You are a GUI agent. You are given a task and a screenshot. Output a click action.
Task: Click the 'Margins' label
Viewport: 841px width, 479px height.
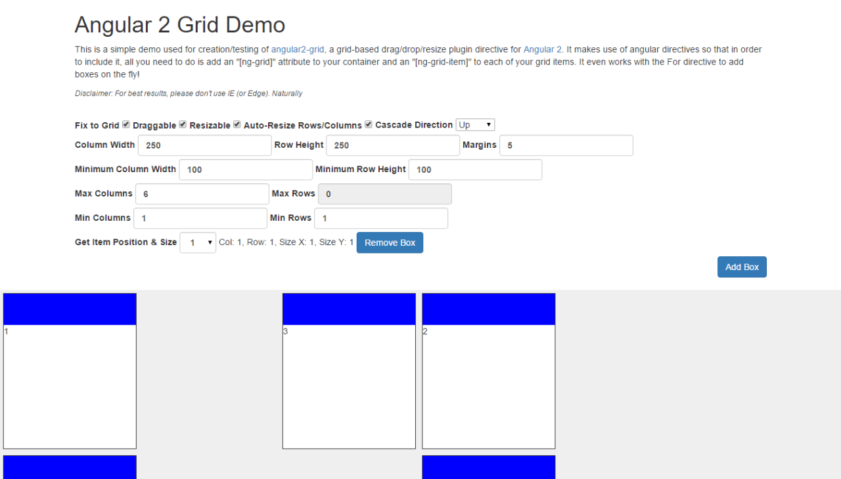point(480,145)
